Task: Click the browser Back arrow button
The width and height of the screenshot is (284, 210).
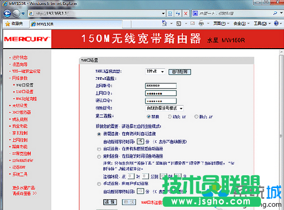Action: point(7,13)
